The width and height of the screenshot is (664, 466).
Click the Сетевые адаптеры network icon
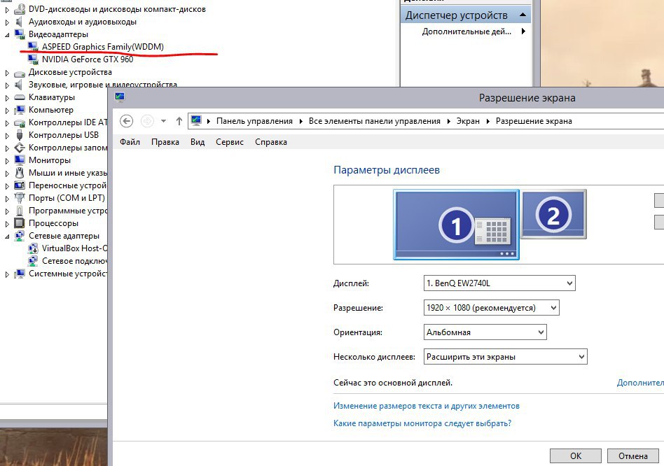coord(20,236)
